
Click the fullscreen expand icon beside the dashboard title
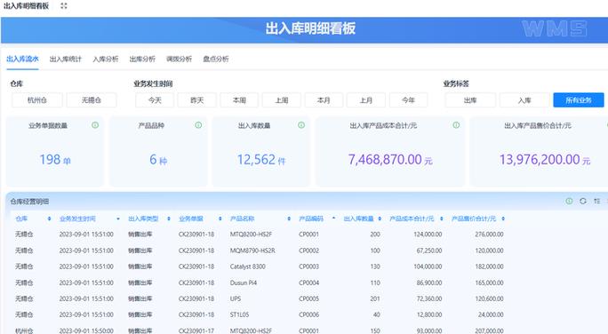64,6
